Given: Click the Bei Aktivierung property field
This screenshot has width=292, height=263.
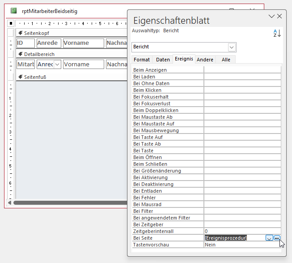Looking at the screenshot, I should [x=242, y=177].
